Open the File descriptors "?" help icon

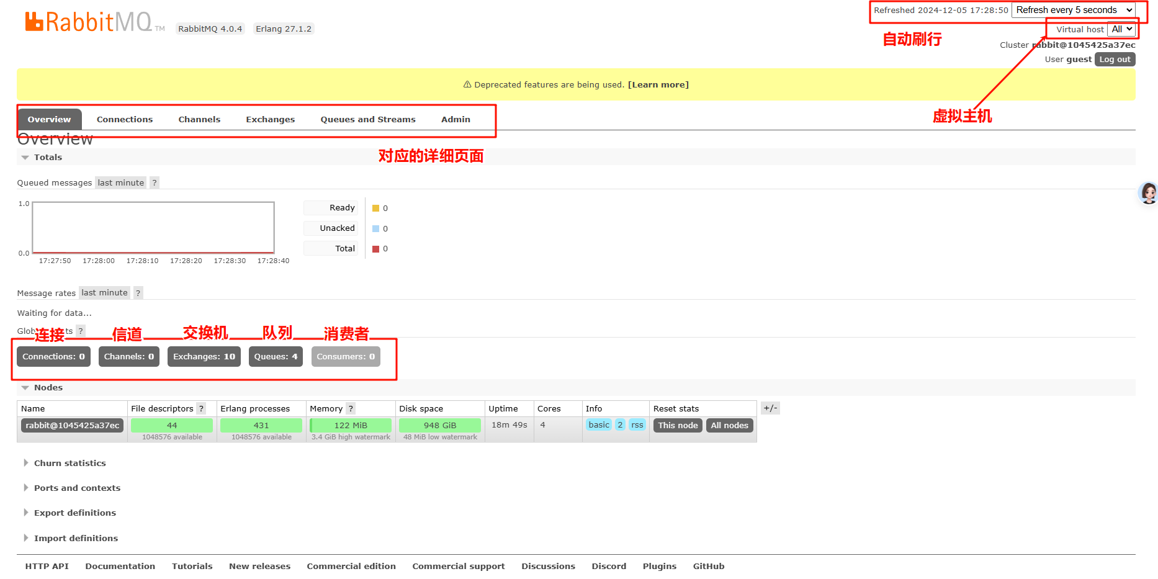201,408
